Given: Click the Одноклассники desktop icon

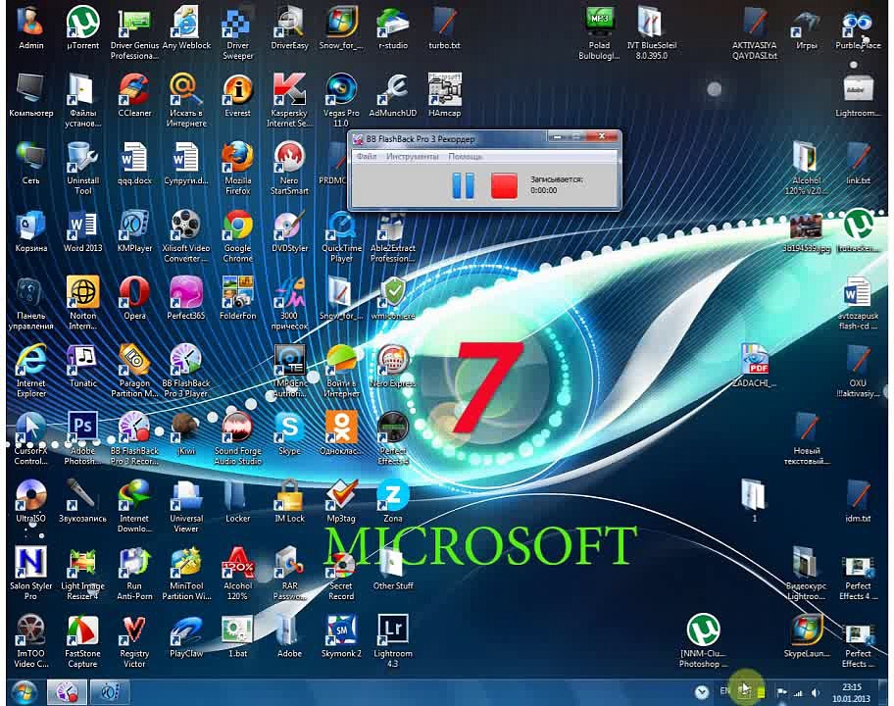Looking at the screenshot, I should coord(341,433).
